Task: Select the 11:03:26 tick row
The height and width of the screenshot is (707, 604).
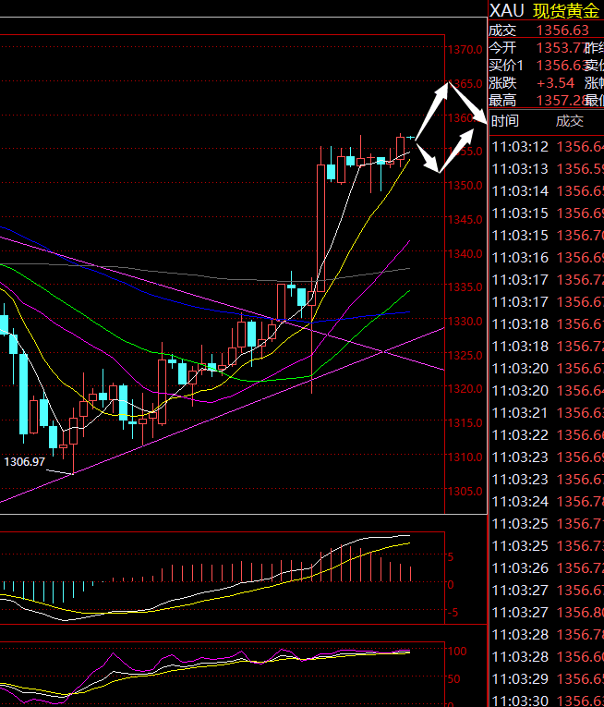Action: tap(547, 567)
